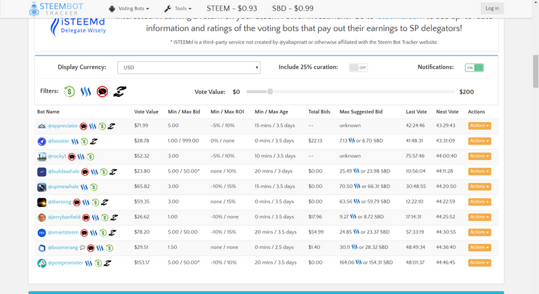Open the @boomerang bot link
Viewport: 539px width, 294px height.
coord(63,247)
